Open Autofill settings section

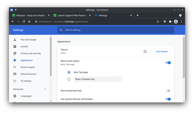pos(24,46)
